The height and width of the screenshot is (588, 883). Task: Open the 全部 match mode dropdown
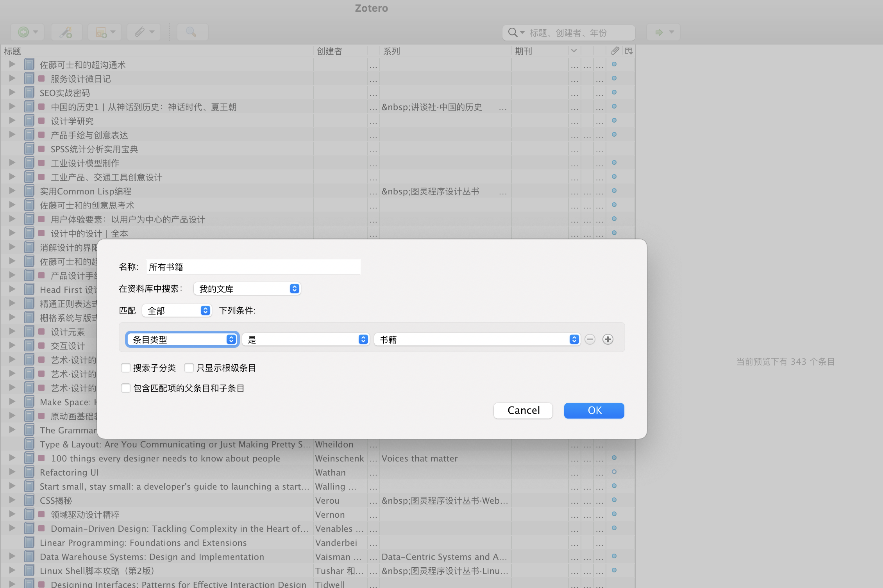tap(177, 310)
